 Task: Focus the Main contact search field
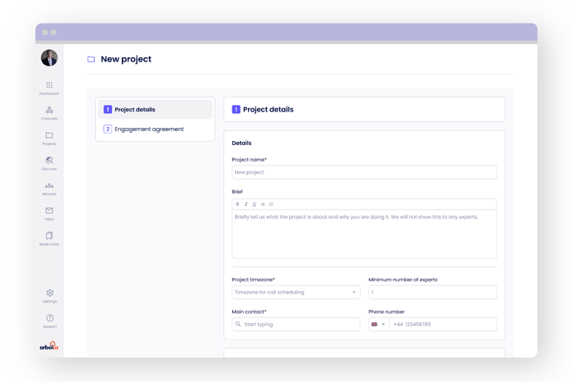point(296,325)
